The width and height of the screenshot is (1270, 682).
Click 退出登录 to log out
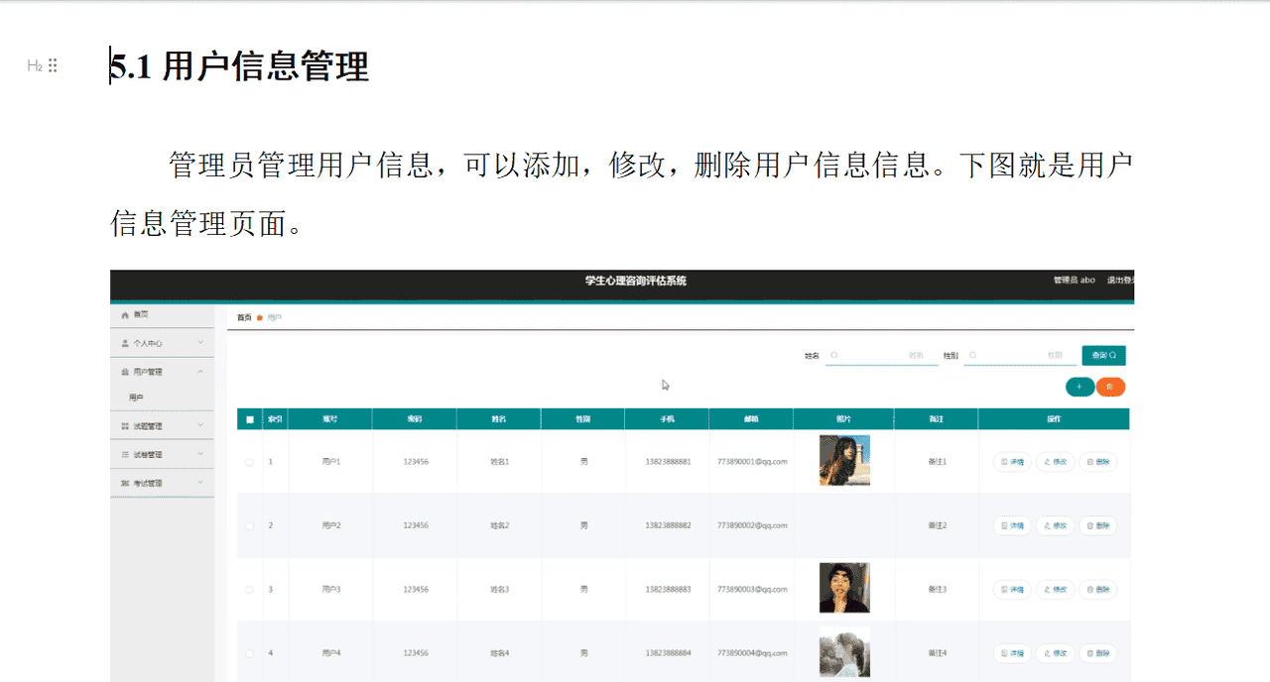coord(1121,280)
